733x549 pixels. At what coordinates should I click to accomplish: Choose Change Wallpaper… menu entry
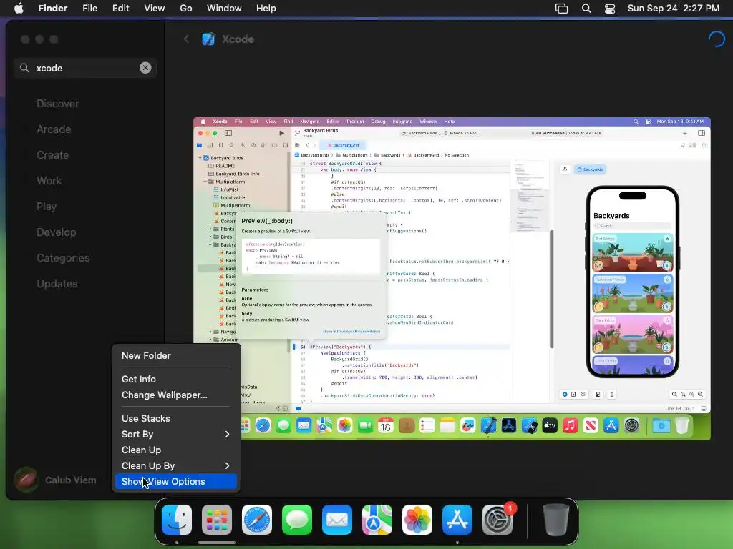(176, 395)
